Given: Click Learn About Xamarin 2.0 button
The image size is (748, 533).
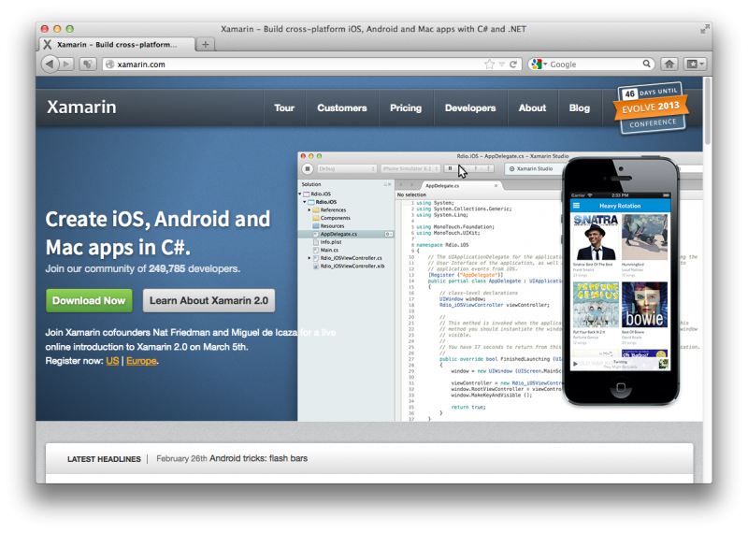Looking at the screenshot, I should [x=209, y=300].
